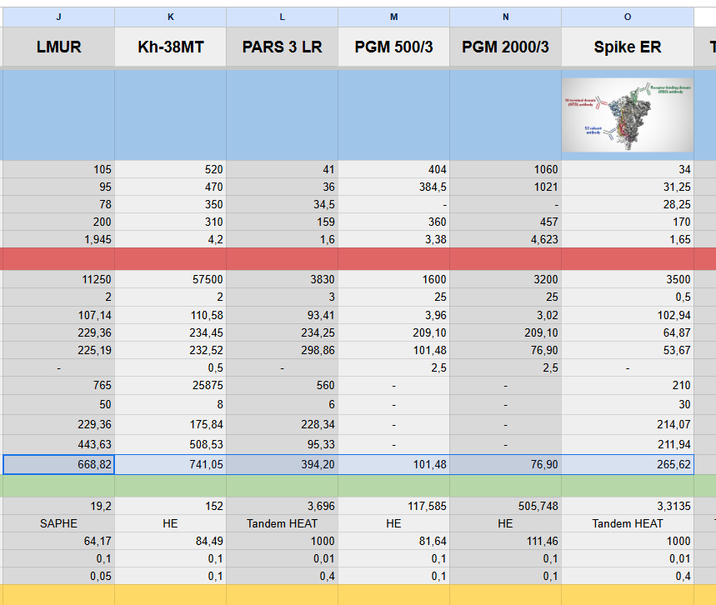Click the LMUR title cell
The image size is (716, 605).
coord(58,47)
